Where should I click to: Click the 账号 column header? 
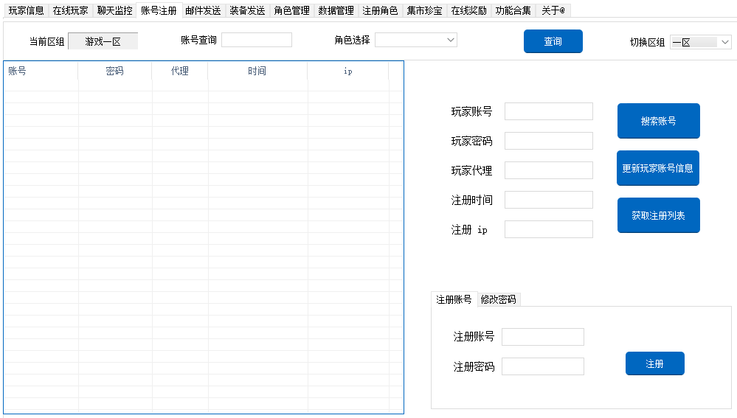click(41, 71)
